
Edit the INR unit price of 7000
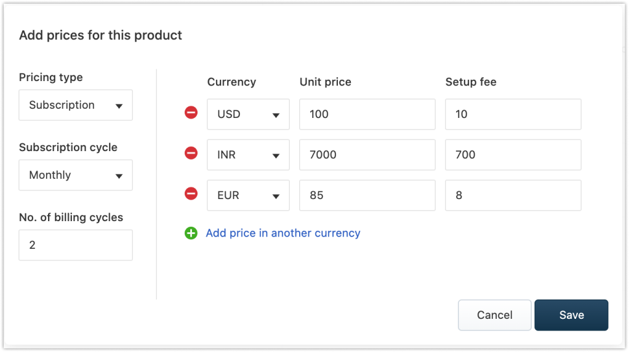(367, 155)
